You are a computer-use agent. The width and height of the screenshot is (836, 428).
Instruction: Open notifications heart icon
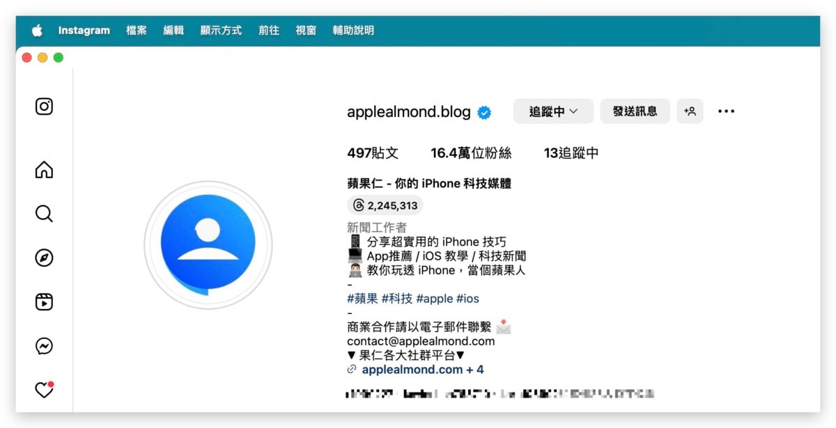click(44, 390)
